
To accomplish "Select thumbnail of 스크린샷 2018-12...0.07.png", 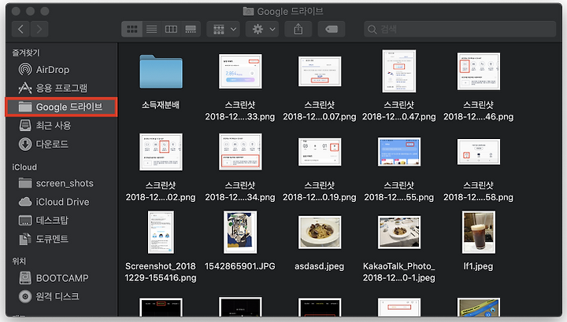I will point(320,71).
